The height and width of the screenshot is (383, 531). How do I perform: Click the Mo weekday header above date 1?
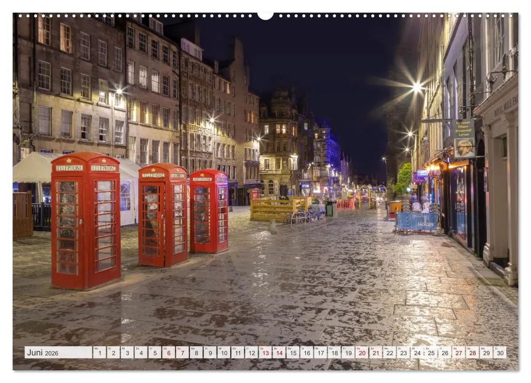click(96, 349)
